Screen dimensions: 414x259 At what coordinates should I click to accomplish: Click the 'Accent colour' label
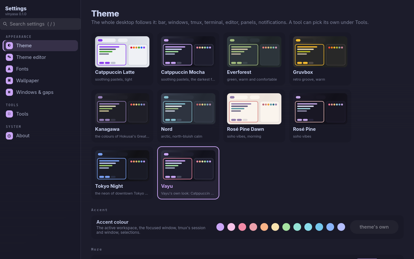(x=112, y=222)
